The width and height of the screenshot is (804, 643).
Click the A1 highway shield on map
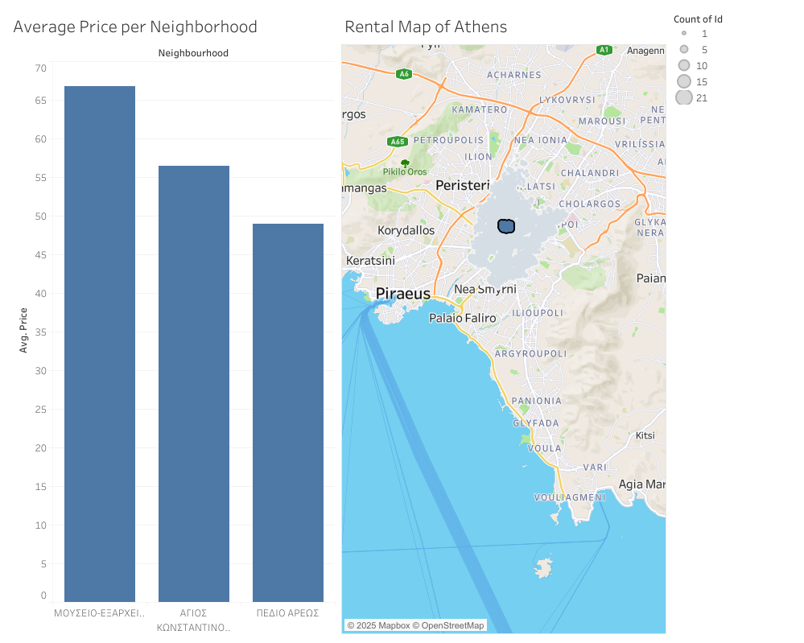pos(604,50)
